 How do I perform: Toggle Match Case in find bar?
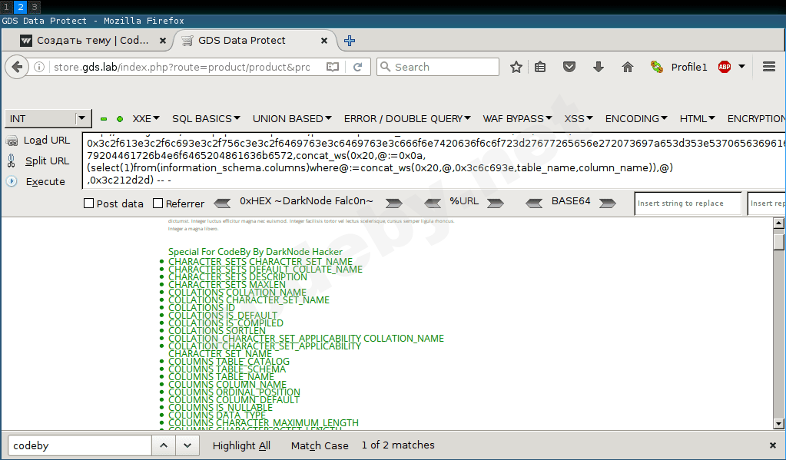tap(320, 445)
